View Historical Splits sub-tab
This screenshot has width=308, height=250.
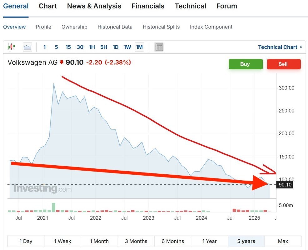coord(161,27)
